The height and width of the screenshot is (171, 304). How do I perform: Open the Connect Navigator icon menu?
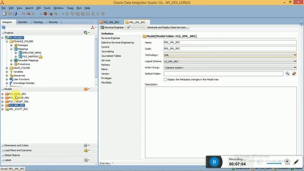tap(94, 28)
